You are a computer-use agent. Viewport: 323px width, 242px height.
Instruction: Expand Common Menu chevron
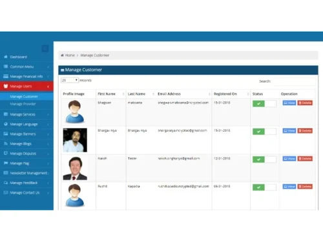(x=48, y=67)
